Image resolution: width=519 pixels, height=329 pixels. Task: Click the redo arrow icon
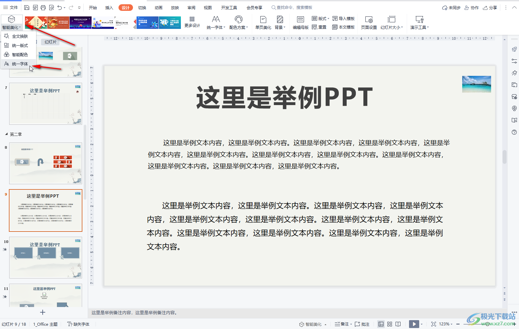[x=71, y=8]
